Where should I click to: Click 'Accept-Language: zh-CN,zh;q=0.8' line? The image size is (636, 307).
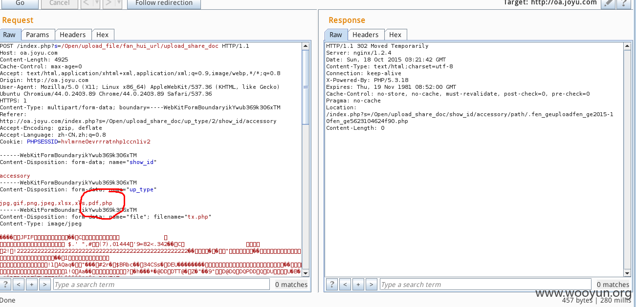pyautogui.click(x=53, y=135)
